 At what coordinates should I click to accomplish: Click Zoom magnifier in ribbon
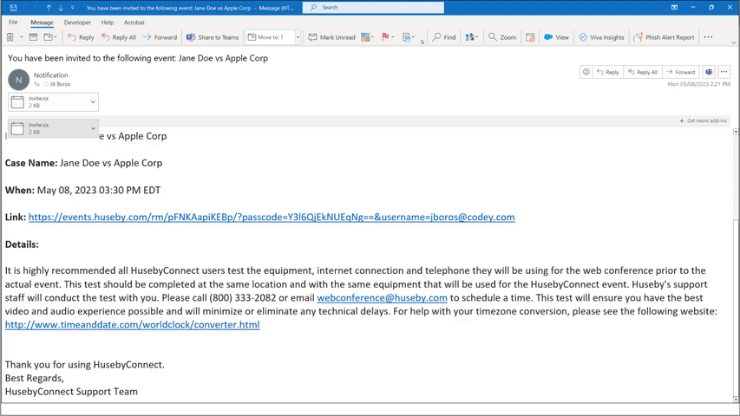(502, 36)
